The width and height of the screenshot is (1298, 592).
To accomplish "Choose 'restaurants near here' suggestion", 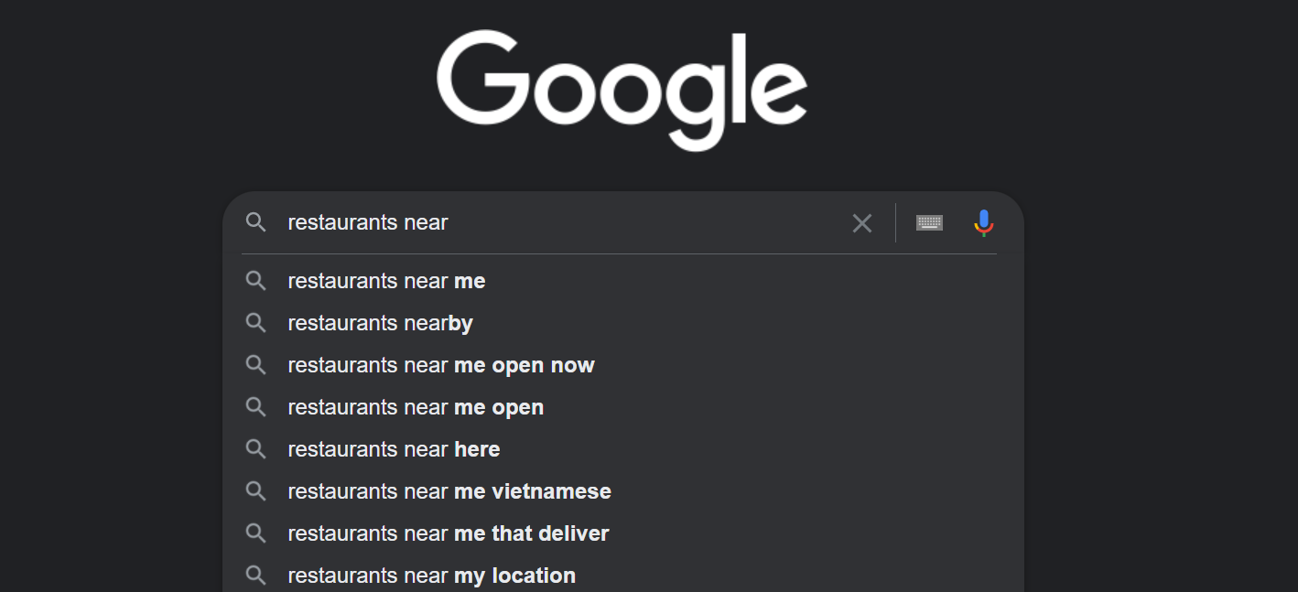I will pyautogui.click(x=394, y=449).
